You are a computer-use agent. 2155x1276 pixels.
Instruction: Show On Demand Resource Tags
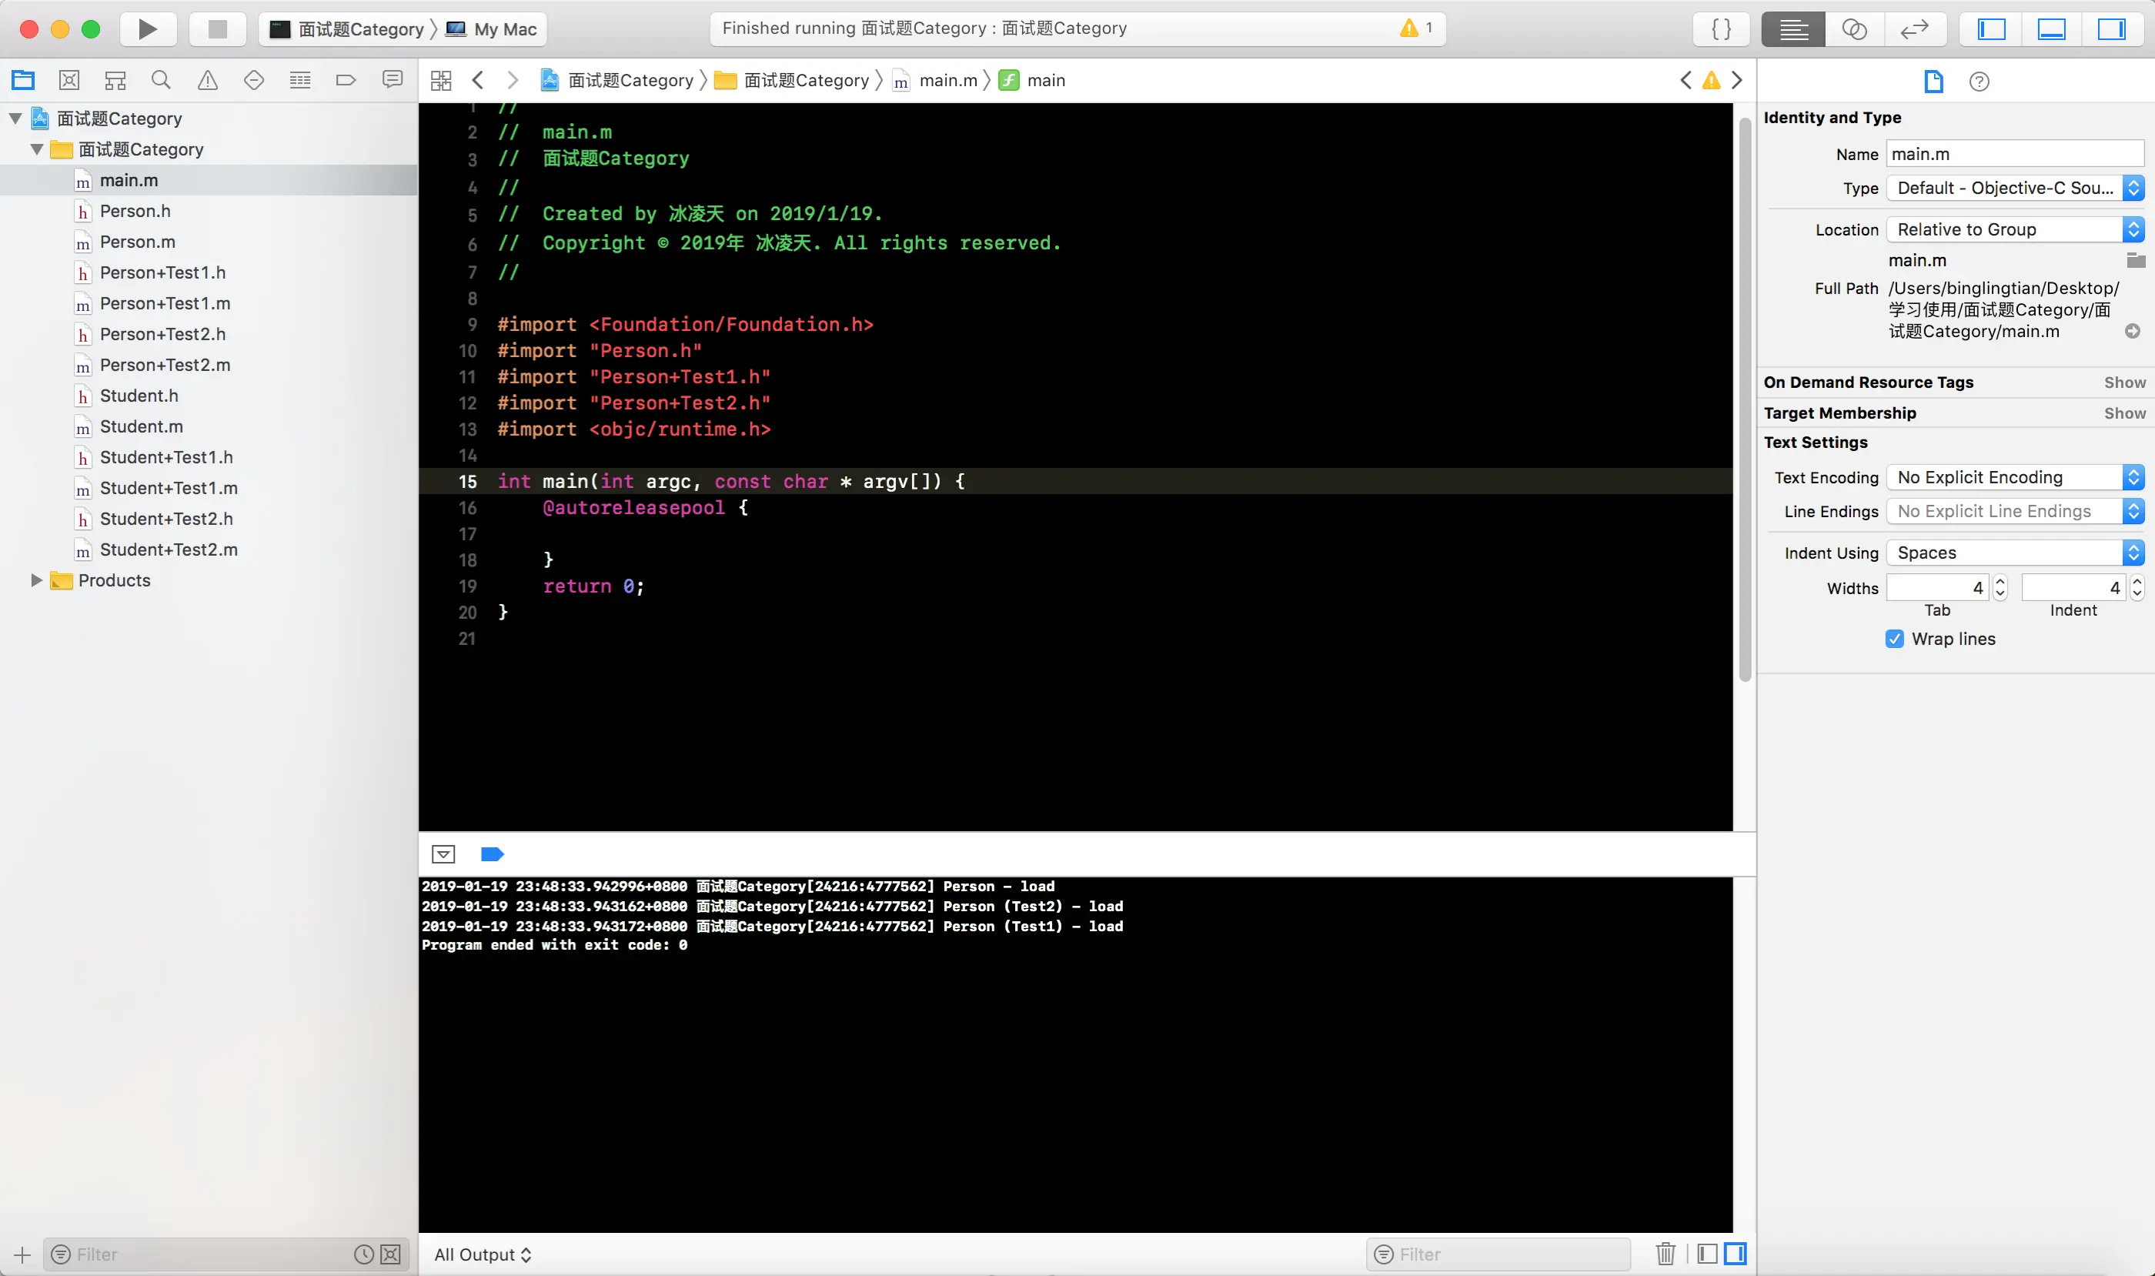(x=2124, y=382)
